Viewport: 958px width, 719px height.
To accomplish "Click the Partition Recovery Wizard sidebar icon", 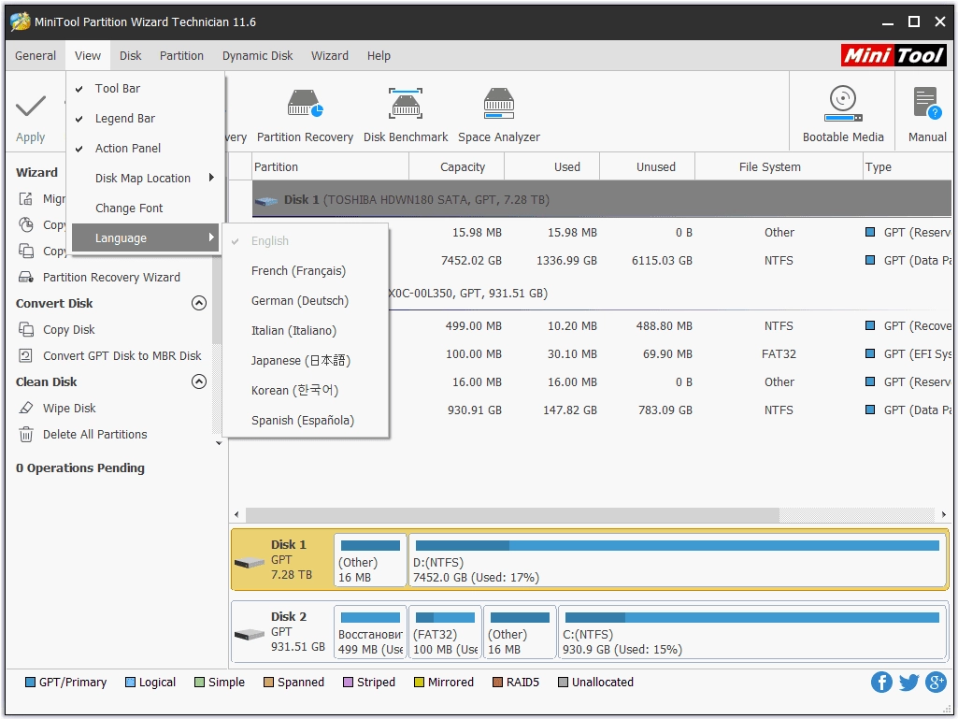I will pos(25,277).
